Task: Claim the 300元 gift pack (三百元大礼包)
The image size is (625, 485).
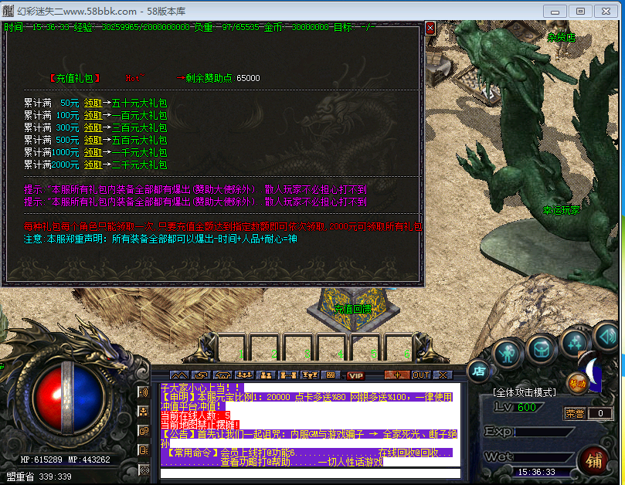Action: pyautogui.click(x=93, y=128)
